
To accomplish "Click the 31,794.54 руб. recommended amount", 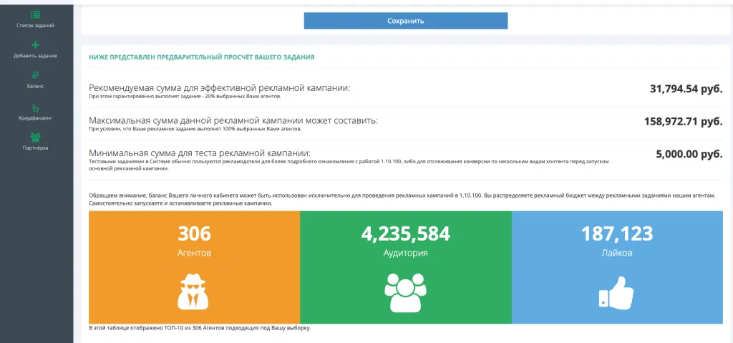I will pos(686,89).
